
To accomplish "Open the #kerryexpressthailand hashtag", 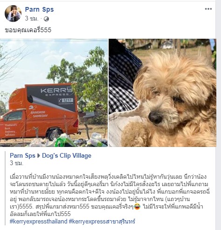I will (x=39, y=221).
